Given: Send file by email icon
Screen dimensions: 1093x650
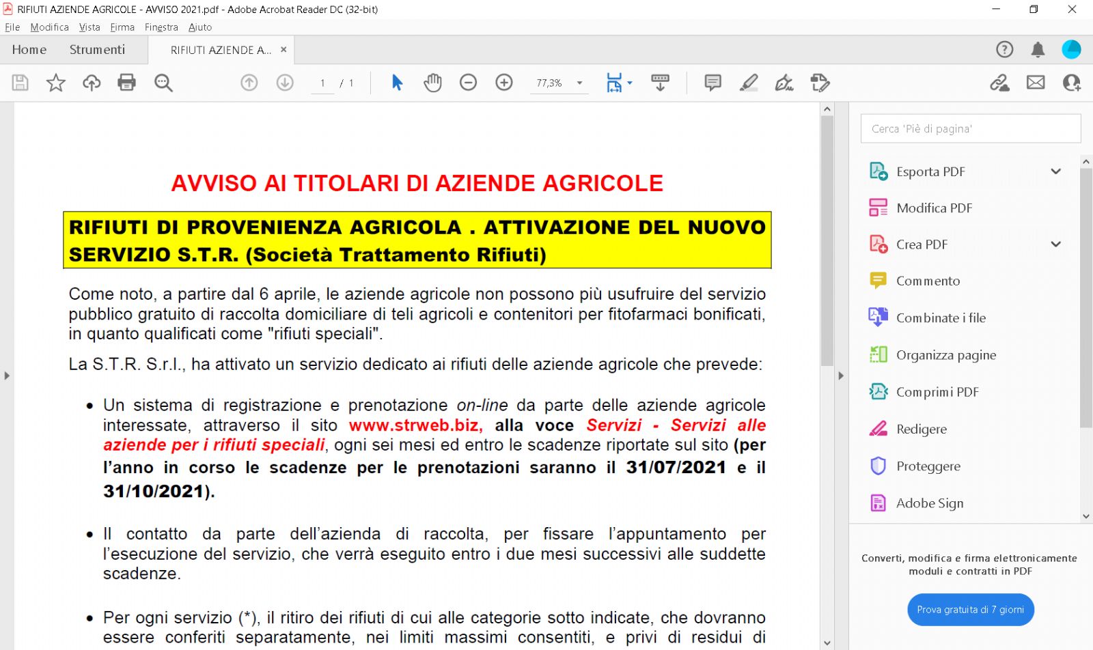Looking at the screenshot, I should pyautogui.click(x=1036, y=83).
